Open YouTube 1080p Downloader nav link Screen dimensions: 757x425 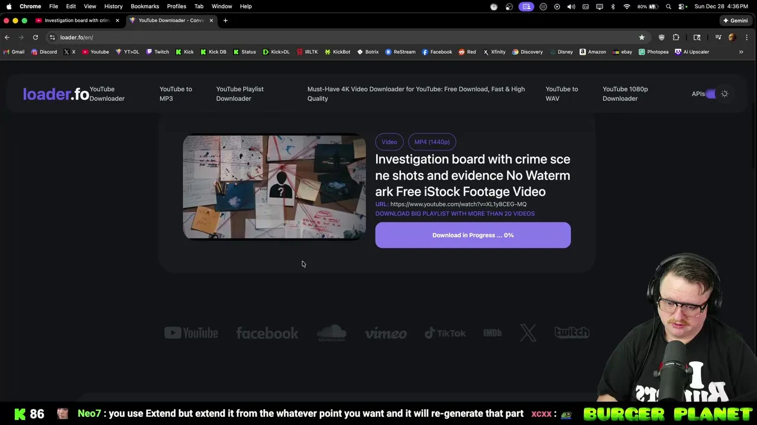625,94
